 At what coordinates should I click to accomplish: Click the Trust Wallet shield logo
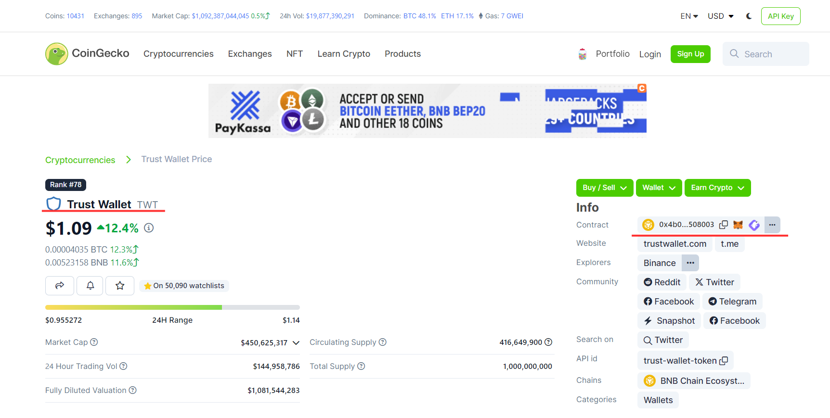tap(53, 204)
